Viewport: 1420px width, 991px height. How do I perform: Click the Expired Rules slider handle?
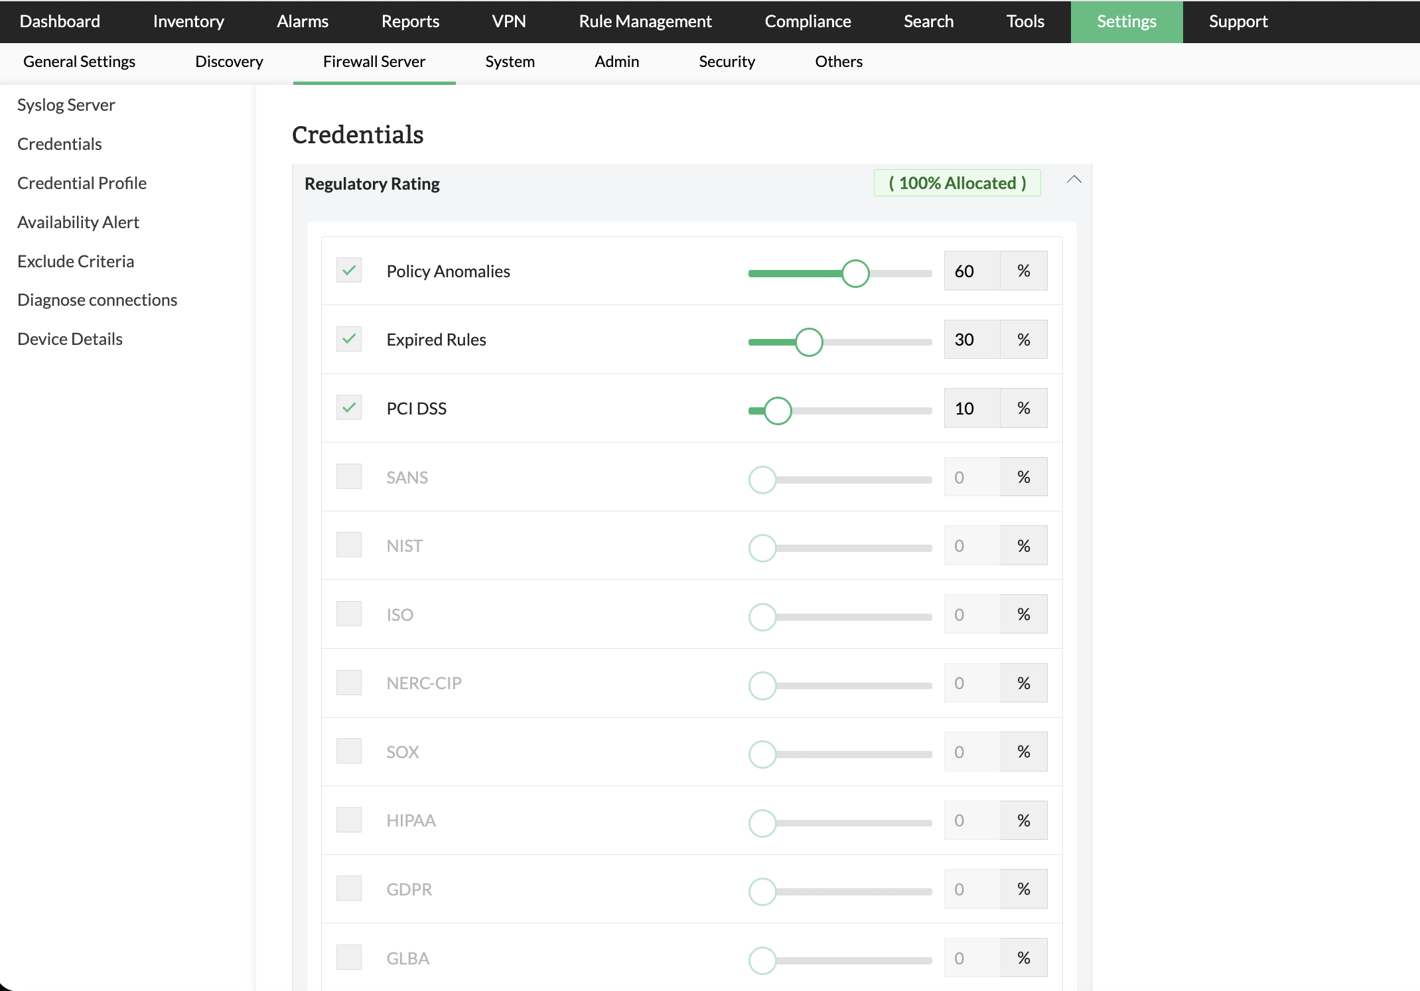(x=809, y=342)
